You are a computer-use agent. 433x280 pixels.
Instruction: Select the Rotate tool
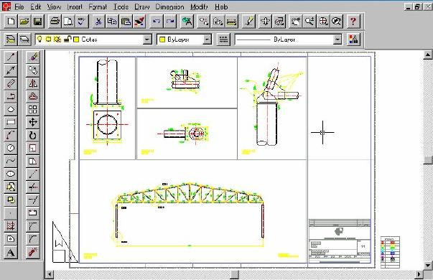33,135
